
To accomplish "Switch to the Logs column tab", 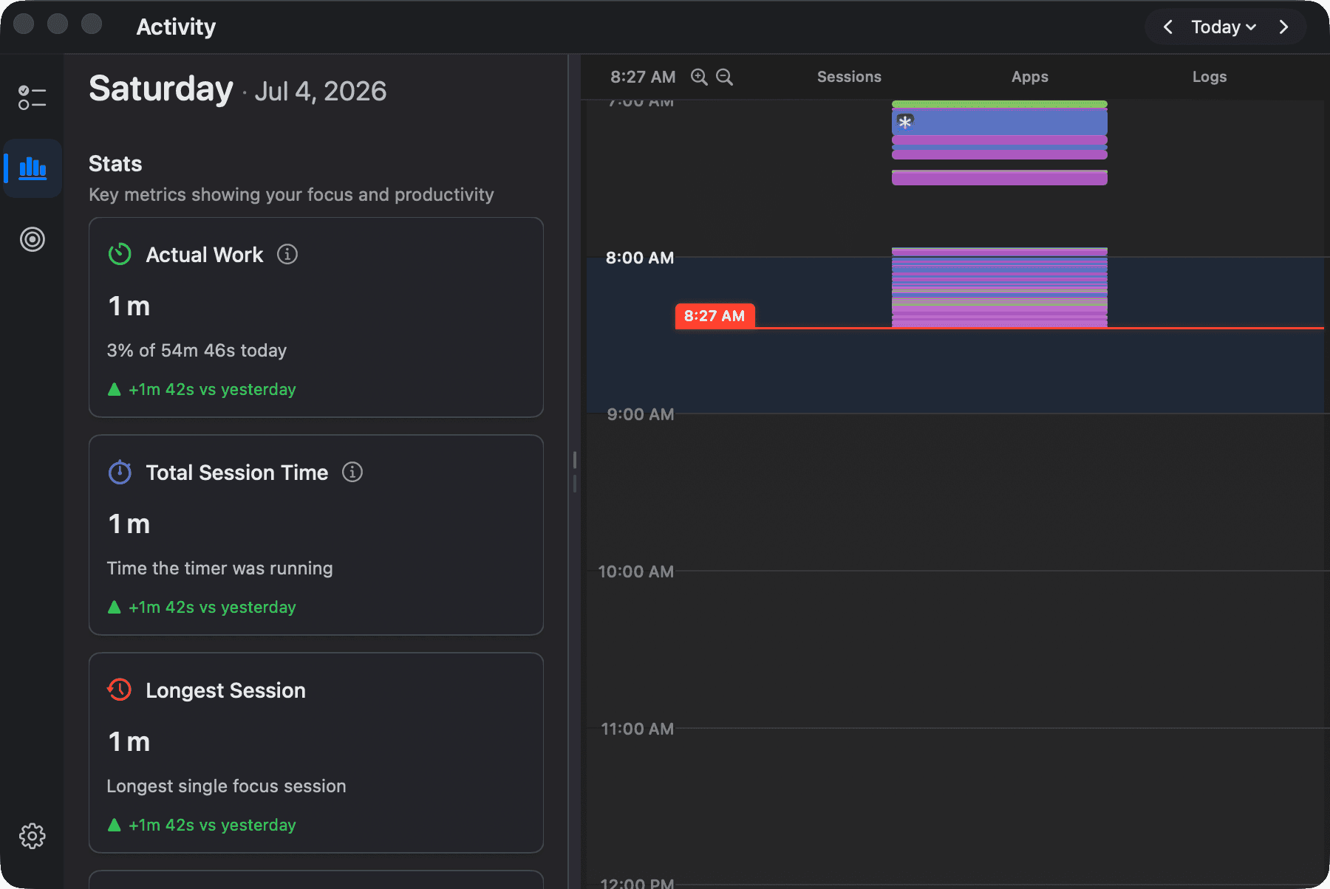I will (x=1210, y=77).
